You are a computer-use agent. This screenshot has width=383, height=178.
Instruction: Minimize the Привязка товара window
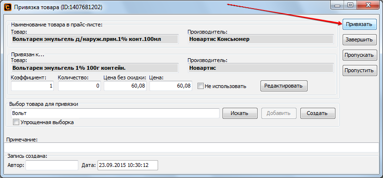pos(337,5)
